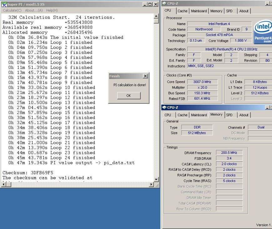
Task: Switch to About tab in lower CPU-Z
Action: 244,115
